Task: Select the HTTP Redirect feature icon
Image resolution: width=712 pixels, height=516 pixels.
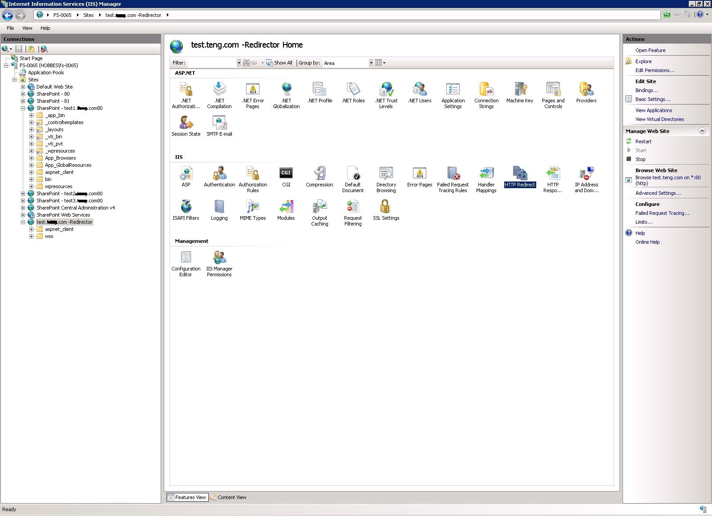Action: point(520,176)
